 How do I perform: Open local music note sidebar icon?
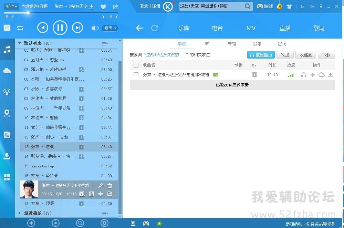click(7, 50)
